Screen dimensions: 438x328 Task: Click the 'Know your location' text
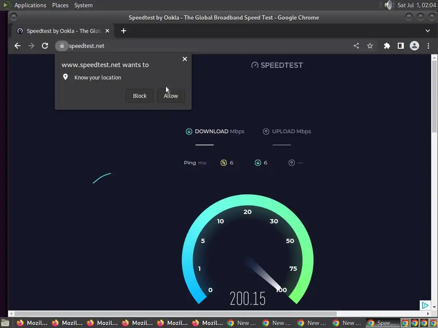(x=98, y=78)
